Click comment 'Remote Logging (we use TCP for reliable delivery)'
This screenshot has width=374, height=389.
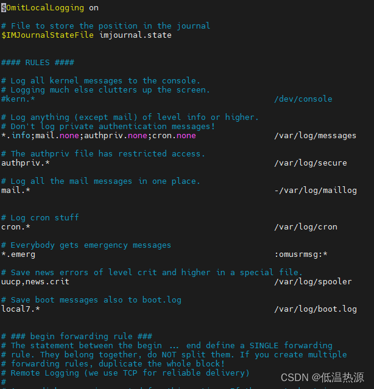pyautogui.click(x=130, y=373)
